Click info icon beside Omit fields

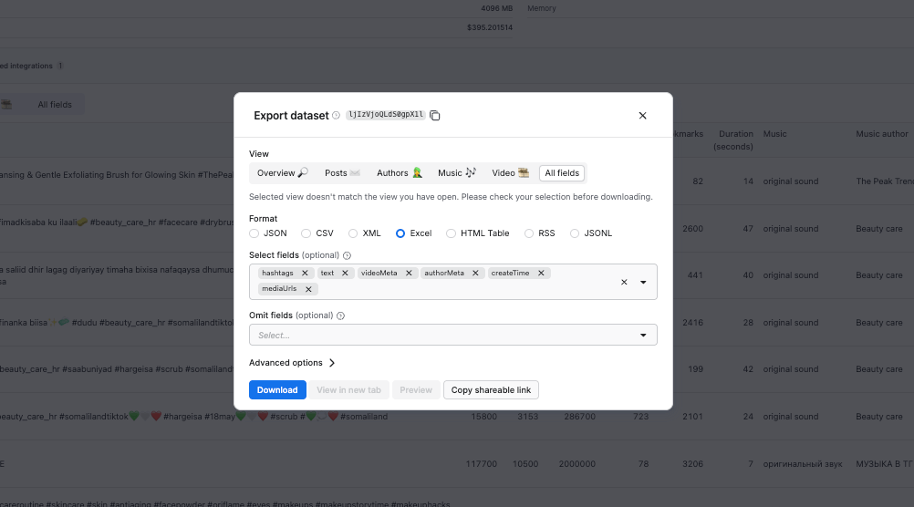click(x=340, y=316)
